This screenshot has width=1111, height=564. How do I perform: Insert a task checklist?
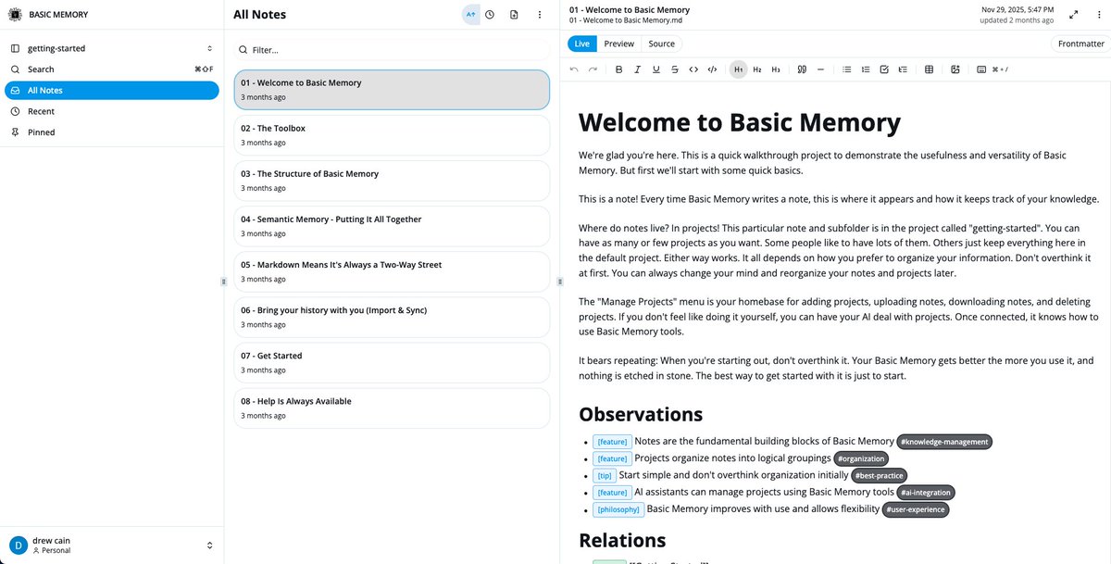pyautogui.click(x=884, y=69)
